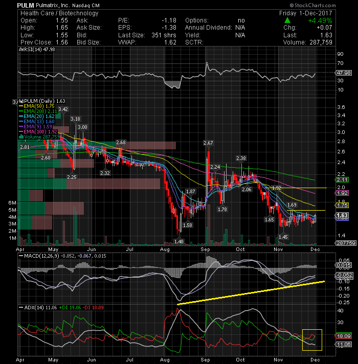Click the 2.25 May low label
This screenshot has width=358, height=364.
72,177
